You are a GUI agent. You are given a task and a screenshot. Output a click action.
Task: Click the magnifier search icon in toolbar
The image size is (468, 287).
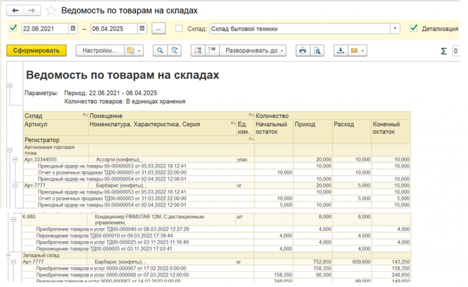pyautogui.click(x=160, y=51)
